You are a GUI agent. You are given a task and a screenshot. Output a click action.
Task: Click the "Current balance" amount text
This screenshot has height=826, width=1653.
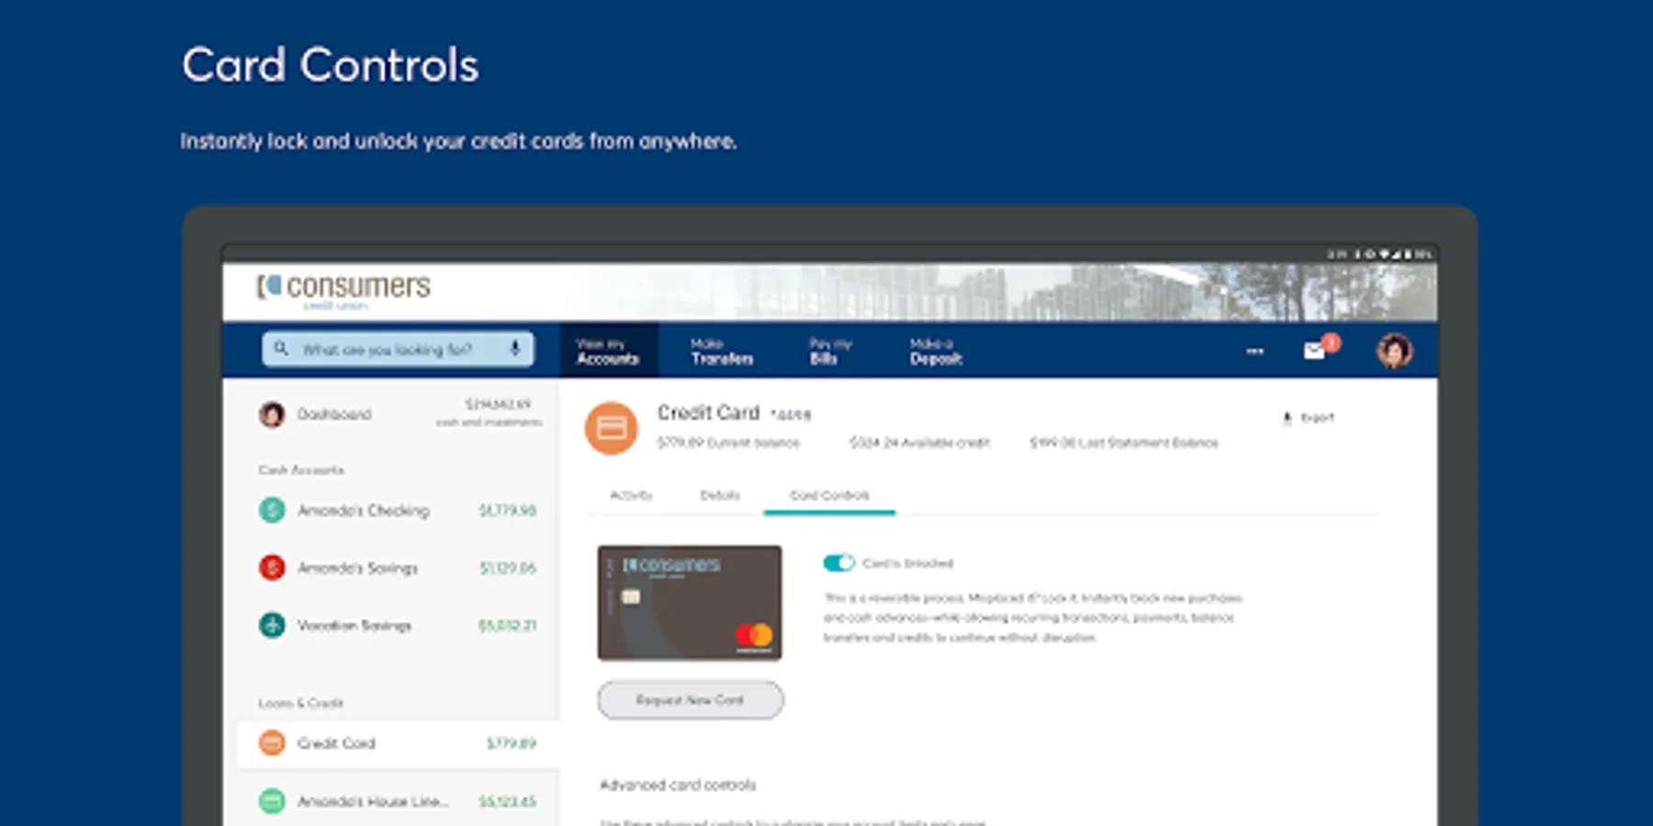728,442
